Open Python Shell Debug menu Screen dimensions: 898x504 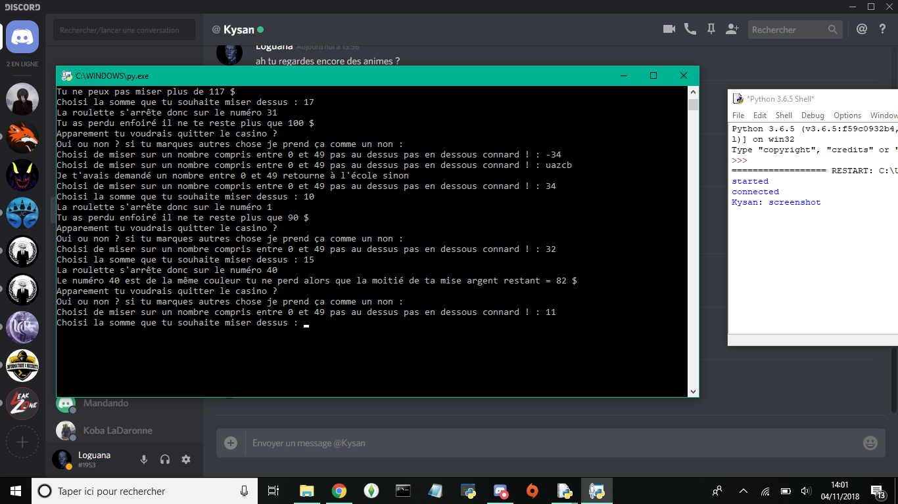point(813,115)
